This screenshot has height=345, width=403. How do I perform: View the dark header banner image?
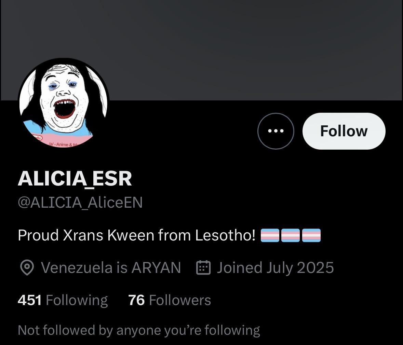[202, 50]
